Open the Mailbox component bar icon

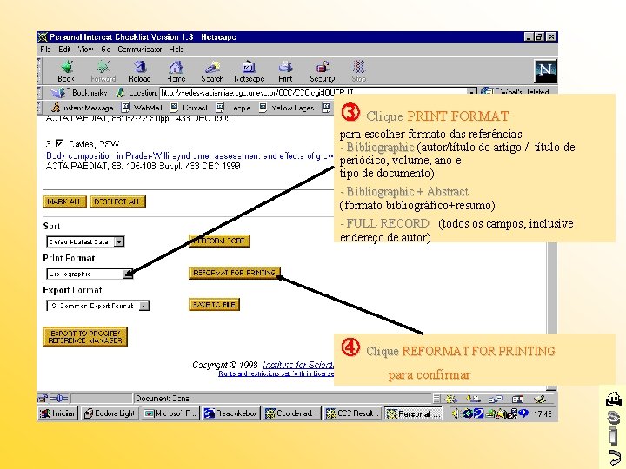tap(474, 399)
